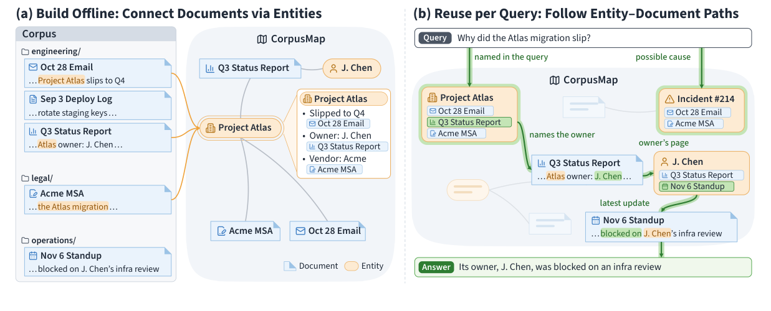The height and width of the screenshot is (311, 771).
Task: Click 'Owner: J. Chen' bullet
Action: (340, 136)
